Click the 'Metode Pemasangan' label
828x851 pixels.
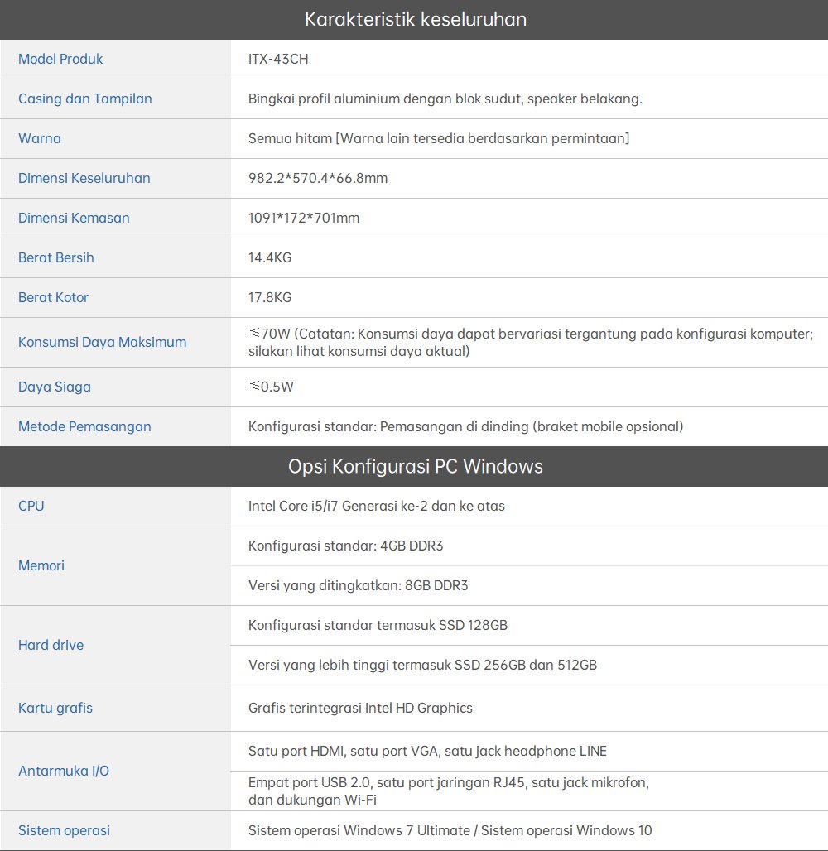[84, 426]
